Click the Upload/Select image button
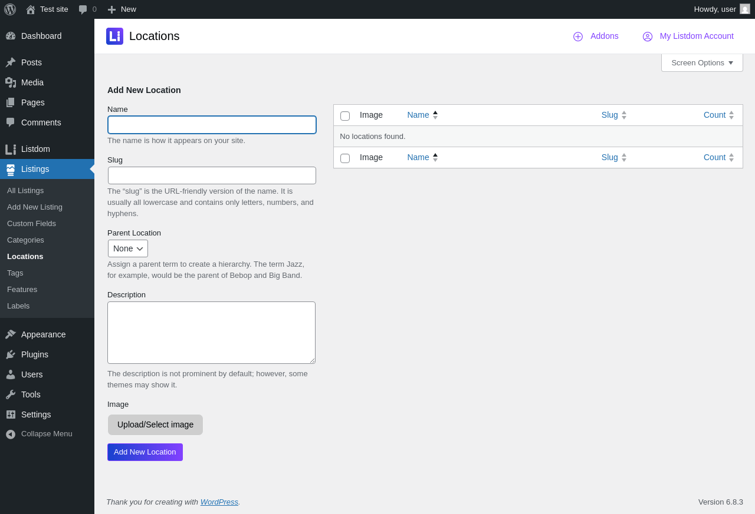The image size is (755, 514). pos(155,425)
